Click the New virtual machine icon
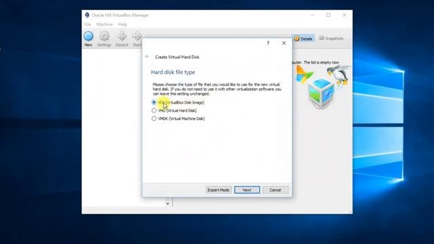Image resolution: width=434 pixels, height=244 pixels. pyautogui.click(x=89, y=36)
